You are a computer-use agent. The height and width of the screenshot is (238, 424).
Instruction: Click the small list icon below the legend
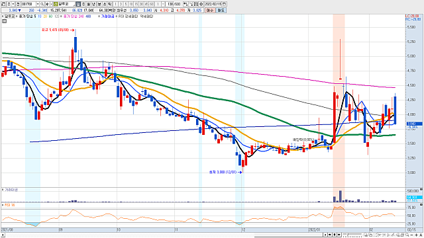click(x=4, y=20)
